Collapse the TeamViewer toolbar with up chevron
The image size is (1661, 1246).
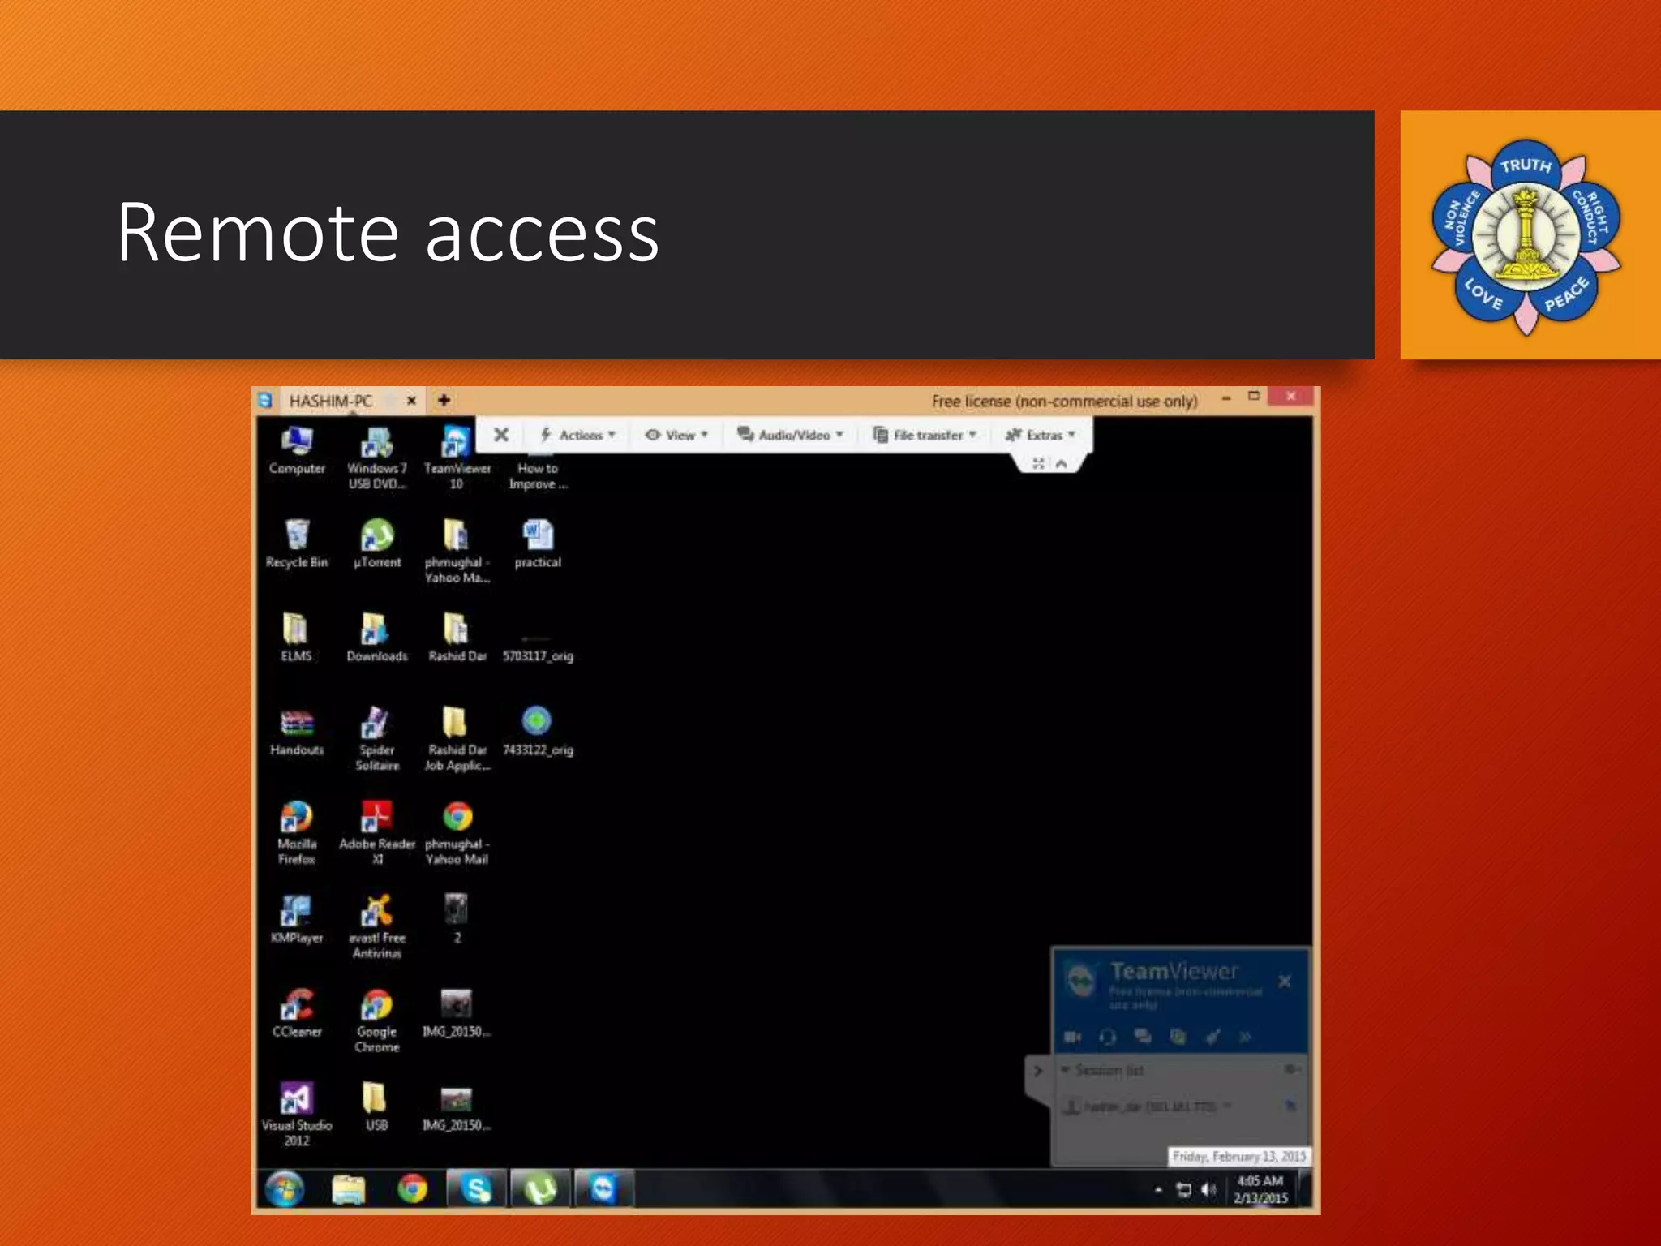pyautogui.click(x=1061, y=464)
